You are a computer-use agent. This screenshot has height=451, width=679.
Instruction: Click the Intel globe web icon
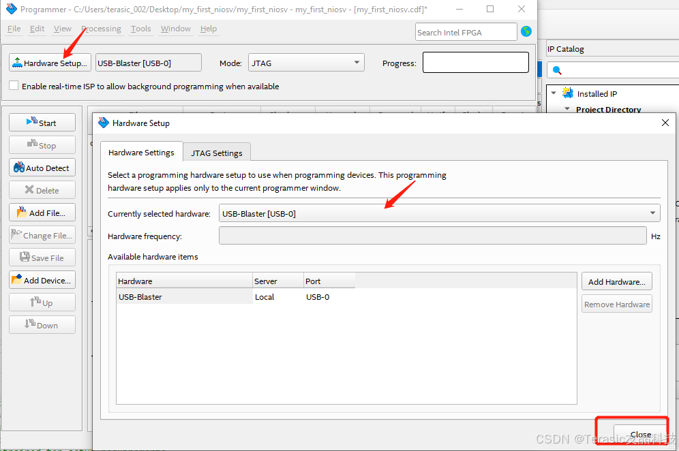point(526,31)
